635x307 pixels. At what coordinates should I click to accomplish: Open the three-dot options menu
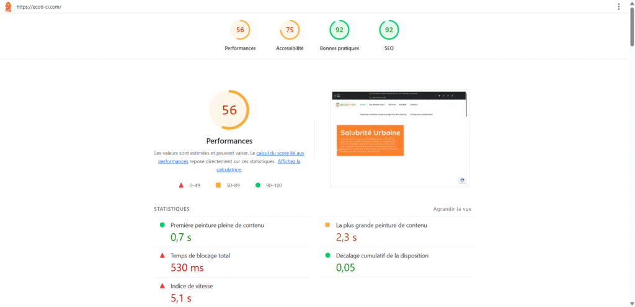(618, 7)
